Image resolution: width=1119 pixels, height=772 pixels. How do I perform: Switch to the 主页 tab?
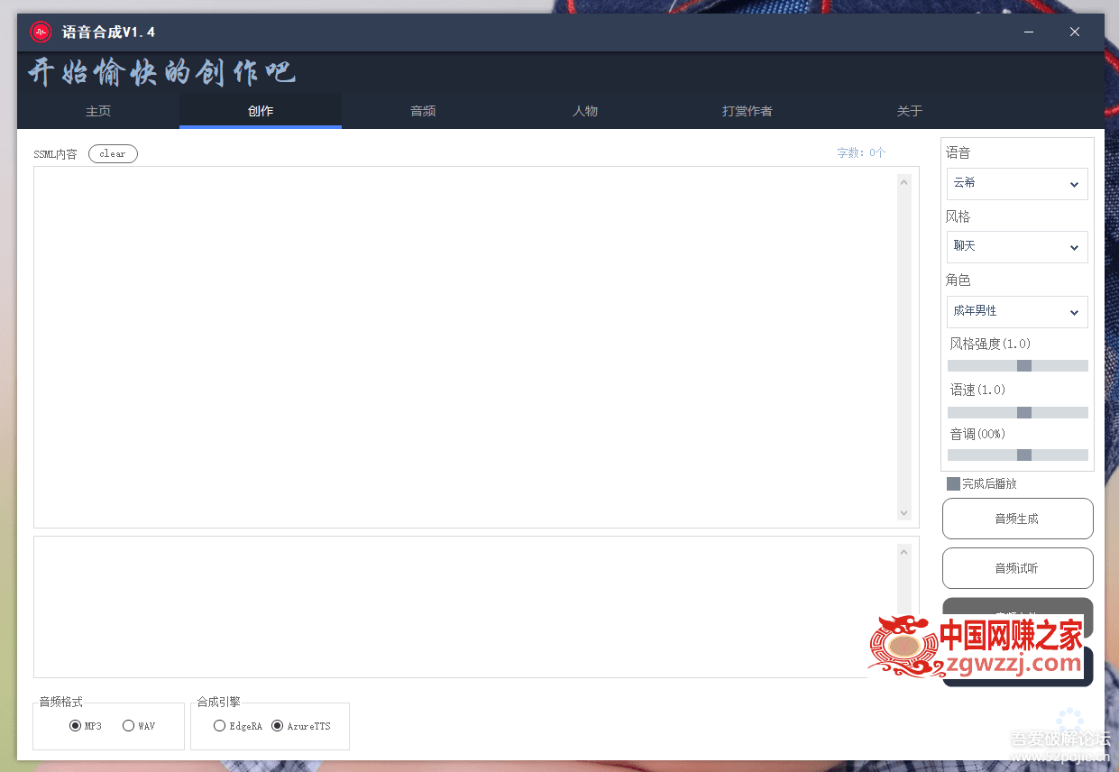click(x=98, y=111)
